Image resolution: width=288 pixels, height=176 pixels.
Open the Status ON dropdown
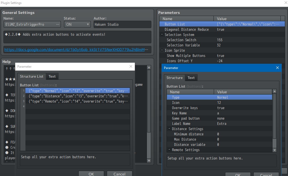pyautogui.click(x=77, y=24)
